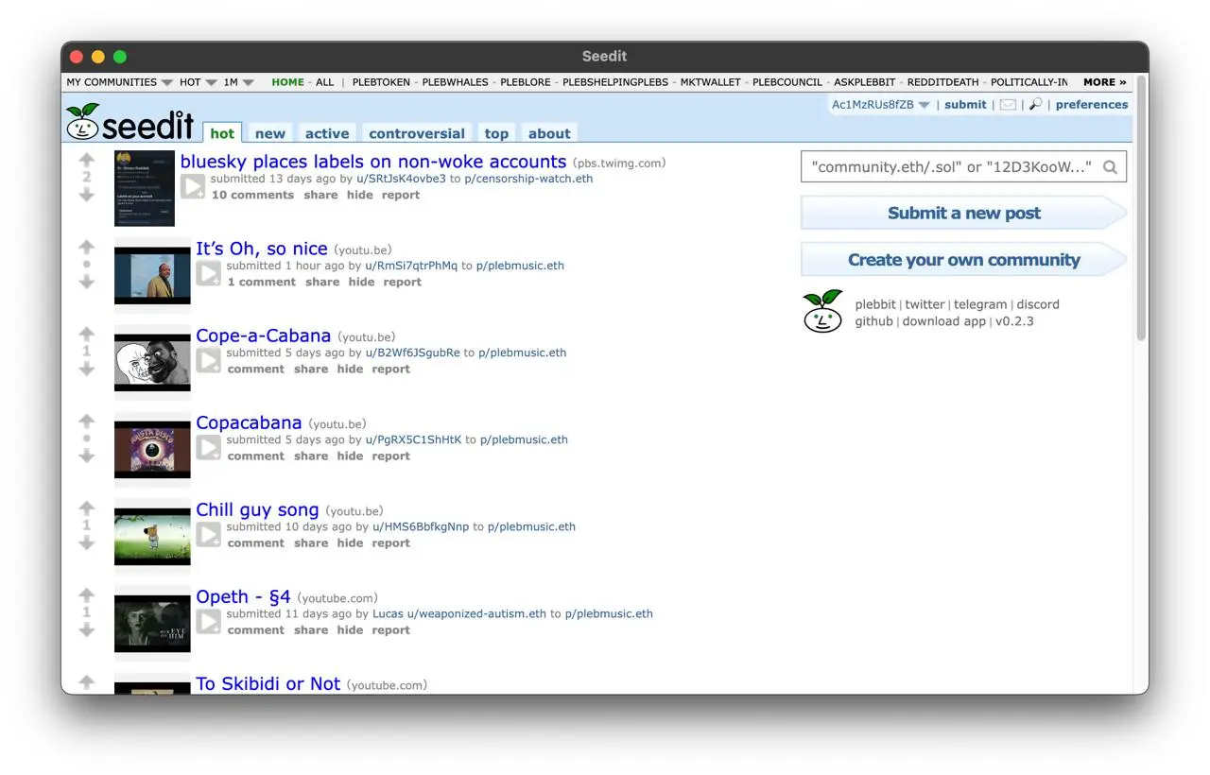Expand video player for 'It's Oh, so nice'
This screenshot has width=1210, height=775.
[x=209, y=273]
